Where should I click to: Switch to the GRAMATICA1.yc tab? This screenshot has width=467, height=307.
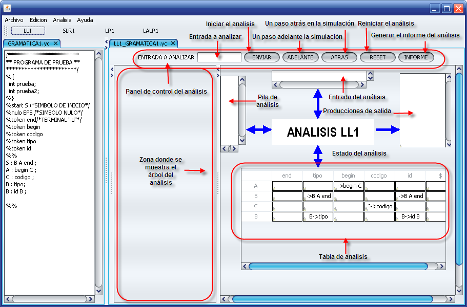coord(28,44)
